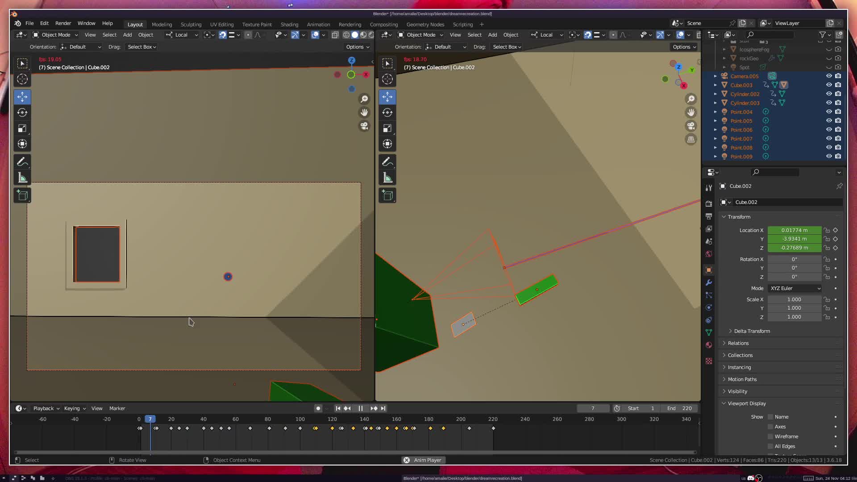Switch to the Shading workspace tab

[289, 25]
